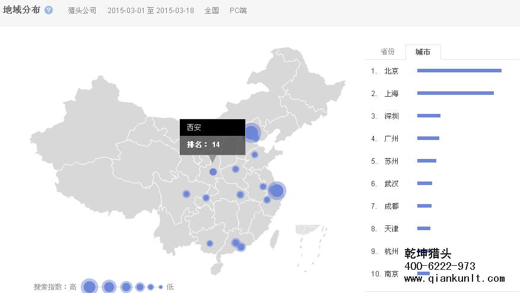
Task: Click the bar next to 广州
Action: 428,138
